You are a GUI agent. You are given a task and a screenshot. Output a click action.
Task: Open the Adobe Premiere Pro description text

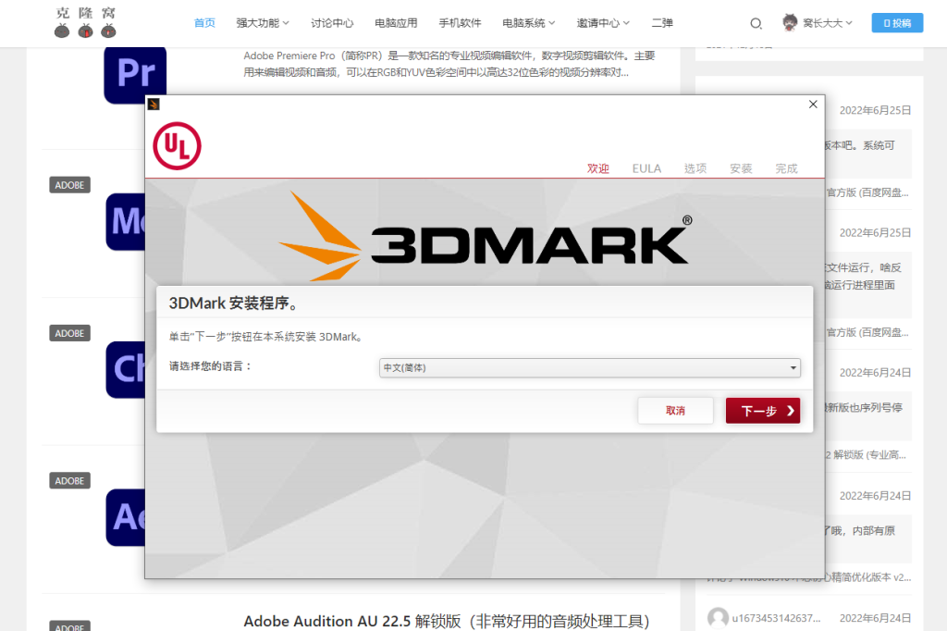click(x=449, y=64)
